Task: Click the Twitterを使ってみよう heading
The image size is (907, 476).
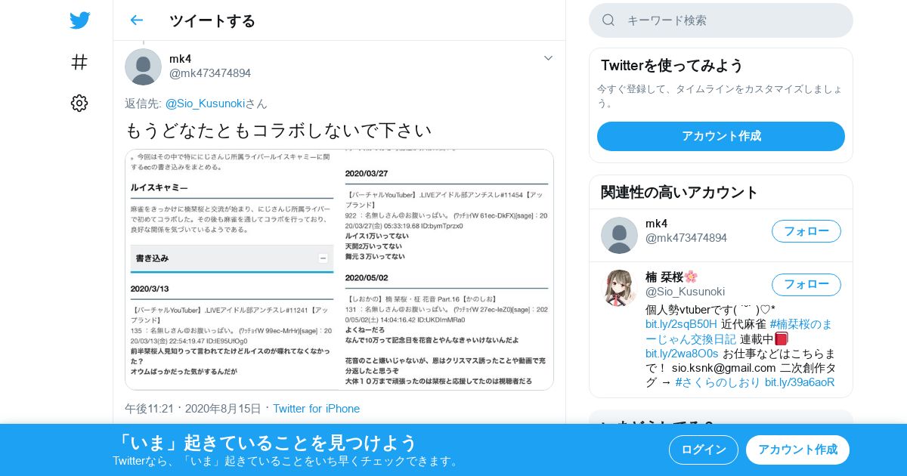Action: pos(672,65)
